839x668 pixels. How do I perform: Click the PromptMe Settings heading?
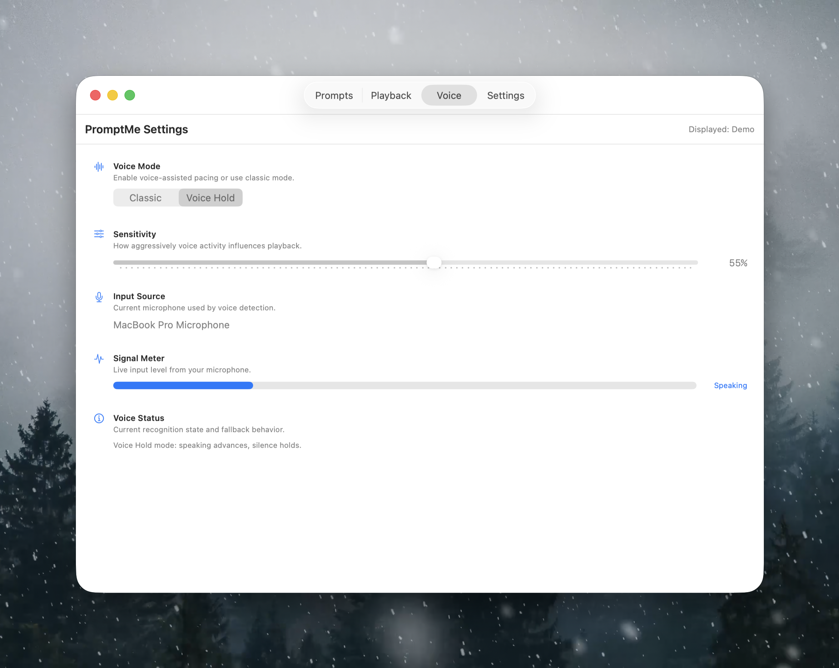[x=136, y=129]
